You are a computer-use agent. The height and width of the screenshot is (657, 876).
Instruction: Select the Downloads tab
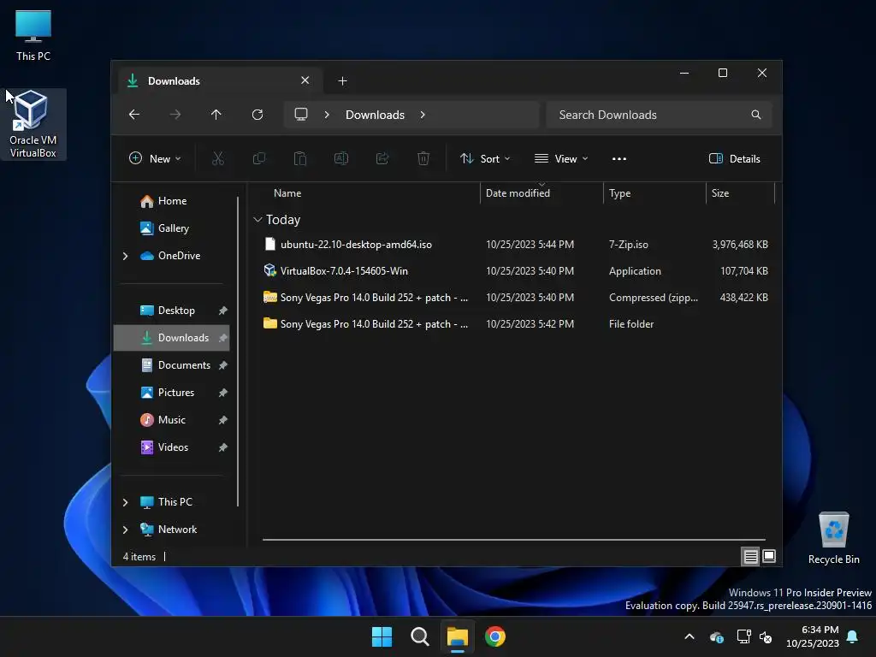click(x=220, y=81)
